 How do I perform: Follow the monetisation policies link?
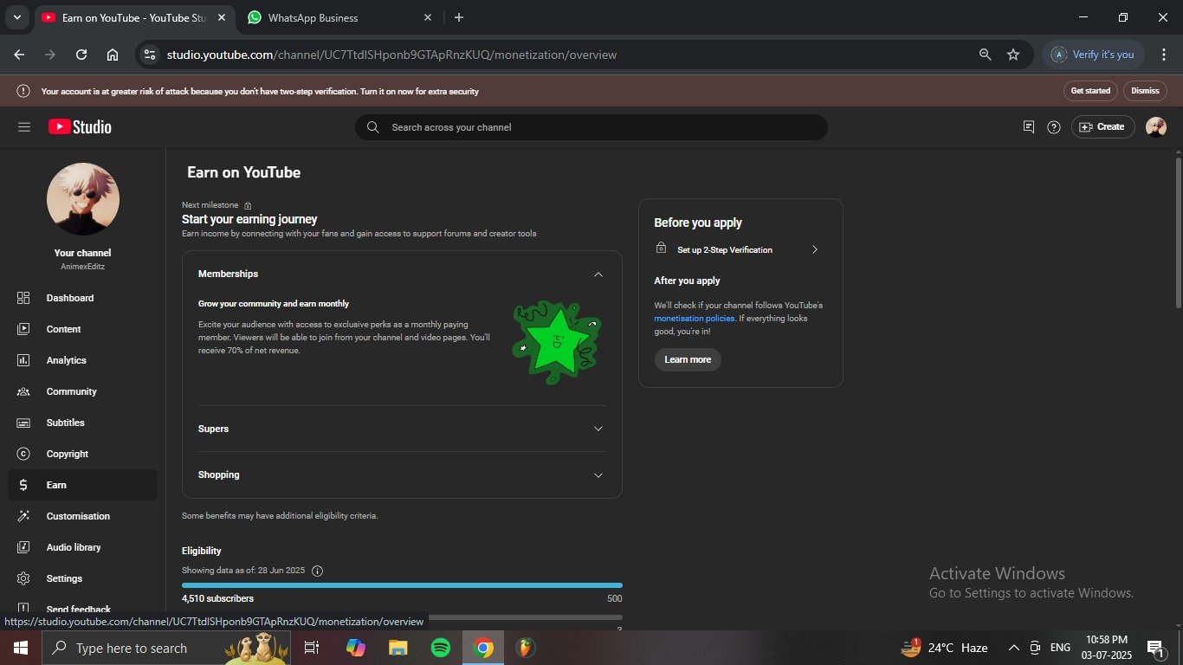tap(694, 319)
